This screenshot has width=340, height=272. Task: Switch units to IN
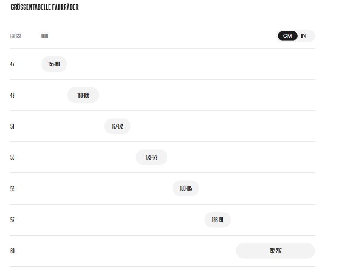[303, 36]
